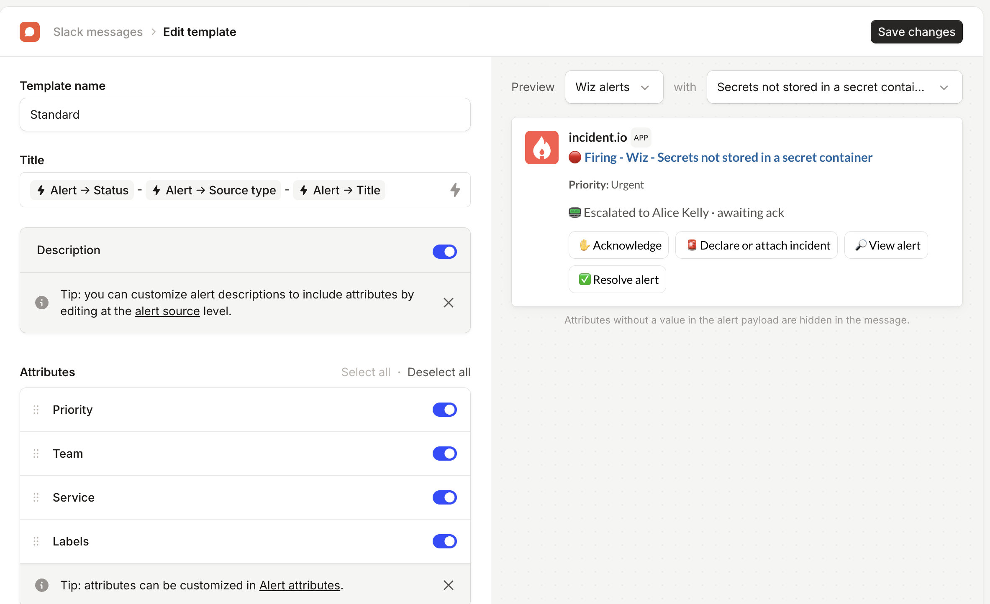The image size is (990, 604).
Task: Dismiss the alert descriptions tip
Action: (449, 303)
